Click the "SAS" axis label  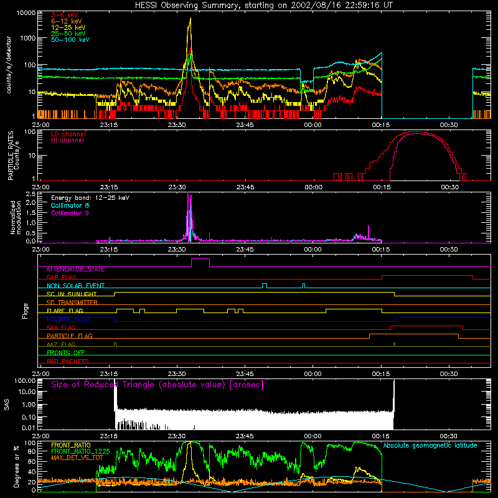pyautogui.click(x=7, y=405)
